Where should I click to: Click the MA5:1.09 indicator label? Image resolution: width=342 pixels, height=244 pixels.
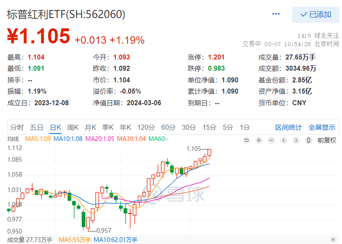[38, 139]
